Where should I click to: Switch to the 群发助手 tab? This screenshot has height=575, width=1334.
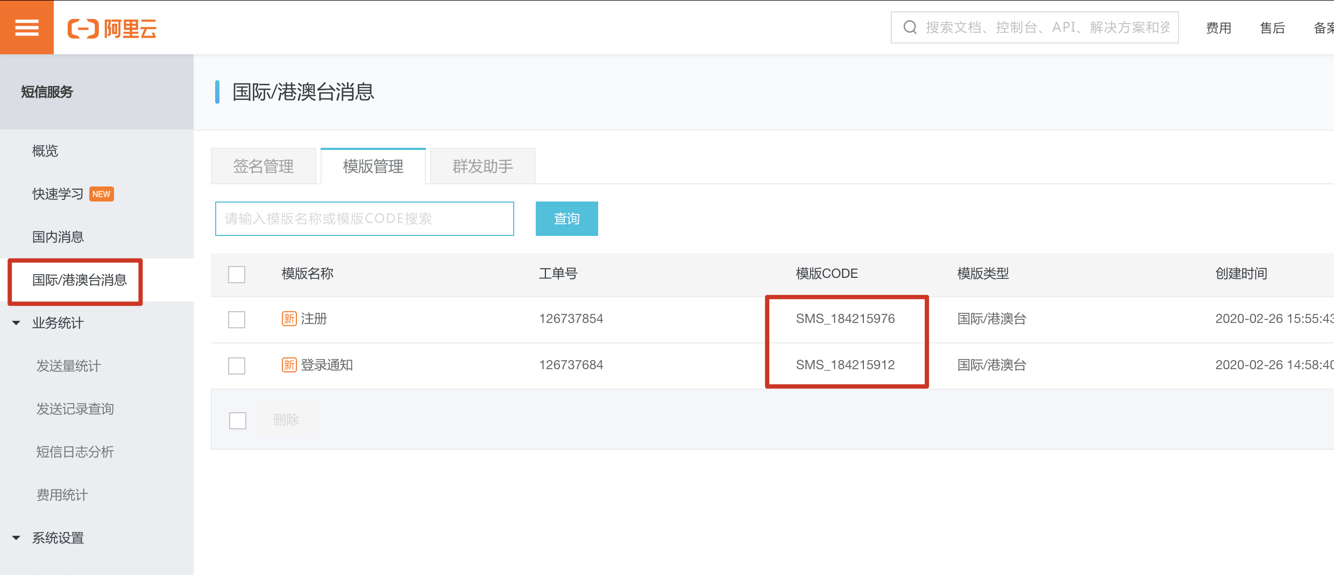coord(482,167)
